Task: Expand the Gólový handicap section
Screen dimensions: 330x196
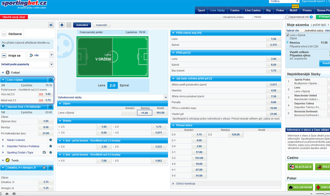Action: click(173, 183)
